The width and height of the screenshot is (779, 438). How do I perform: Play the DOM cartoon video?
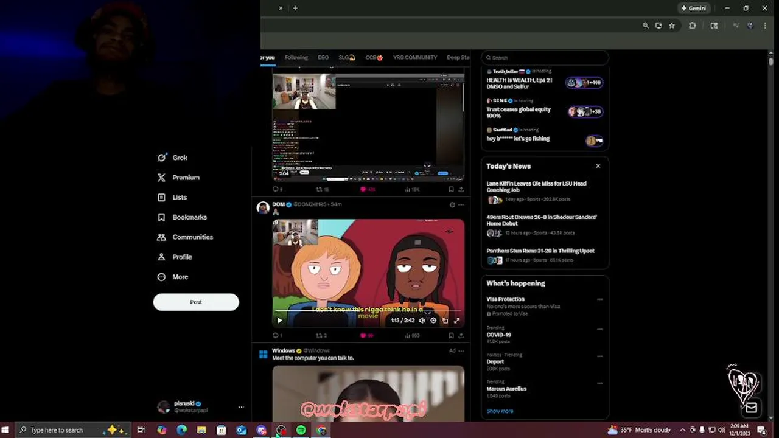coord(279,321)
